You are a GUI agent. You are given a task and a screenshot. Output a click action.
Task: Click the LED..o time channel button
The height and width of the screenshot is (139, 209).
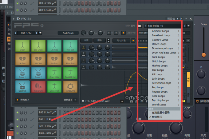click(47, 3)
